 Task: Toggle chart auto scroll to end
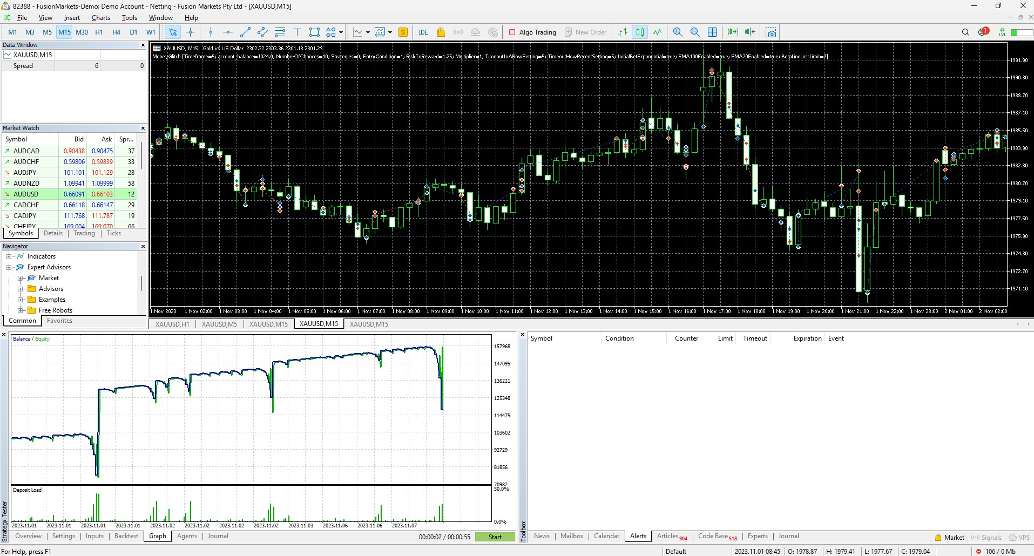tap(732, 32)
